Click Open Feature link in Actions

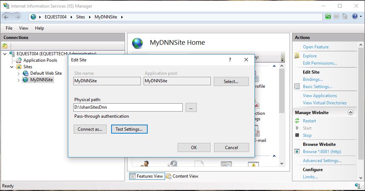point(316,47)
